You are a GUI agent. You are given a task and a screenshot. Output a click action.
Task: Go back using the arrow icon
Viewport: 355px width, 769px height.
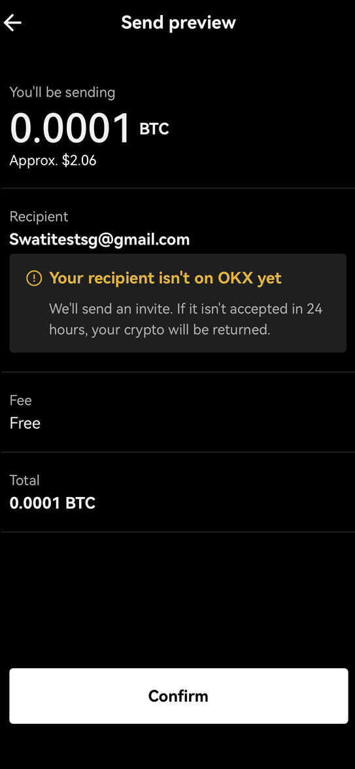click(x=12, y=22)
